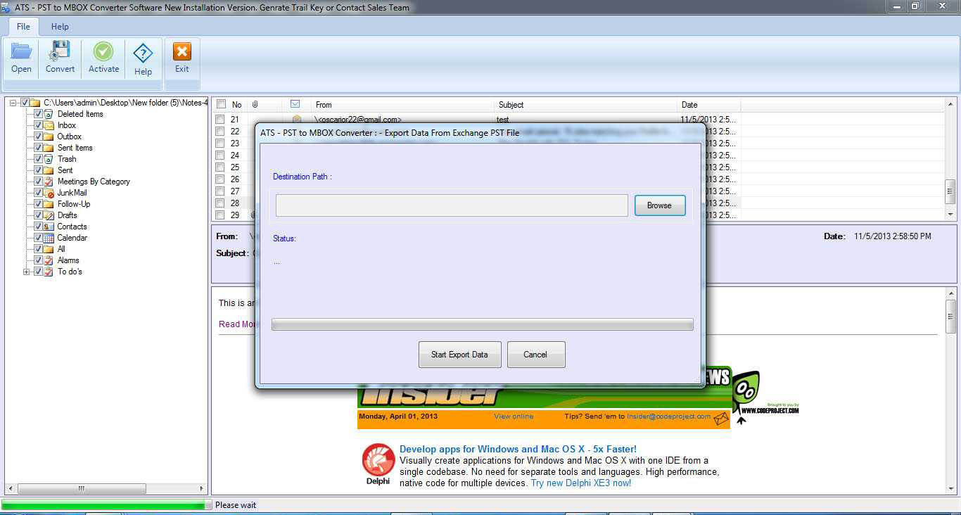Toggle the Deleted Items checkbox
Screen dimensions: 961x515
tap(38, 114)
